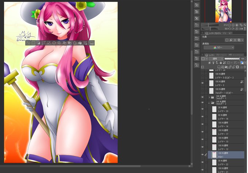Click Border effect circle icon in Layer Property
248x173 pixels.
[x=227, y=40]
